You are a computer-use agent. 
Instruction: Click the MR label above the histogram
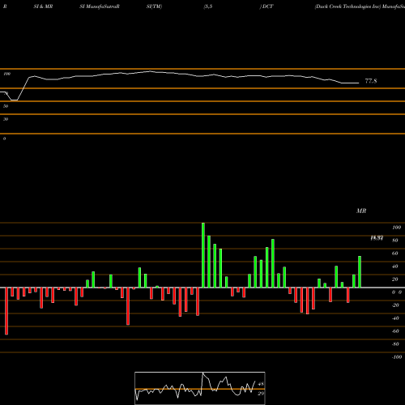click(x=361, y=211)
